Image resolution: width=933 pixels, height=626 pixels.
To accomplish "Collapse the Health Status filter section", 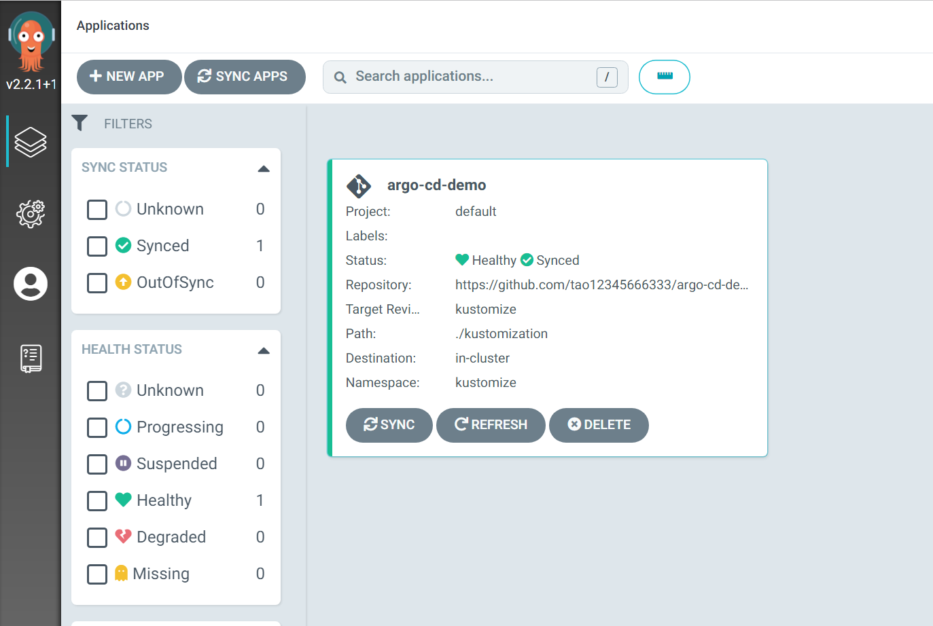I will click(264, 350).
